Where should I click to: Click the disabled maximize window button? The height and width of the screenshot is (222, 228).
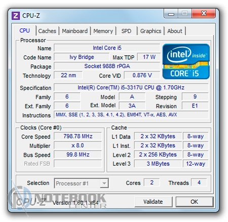(185, 14)
